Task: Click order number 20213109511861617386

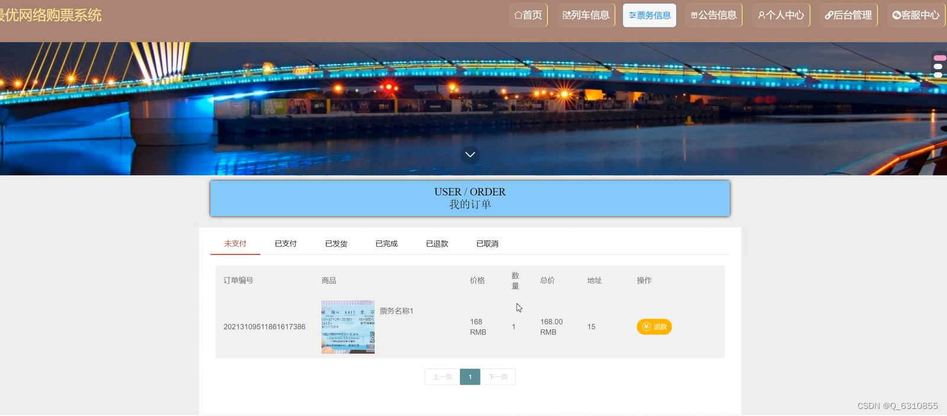Action: click(x=265, y=327)
